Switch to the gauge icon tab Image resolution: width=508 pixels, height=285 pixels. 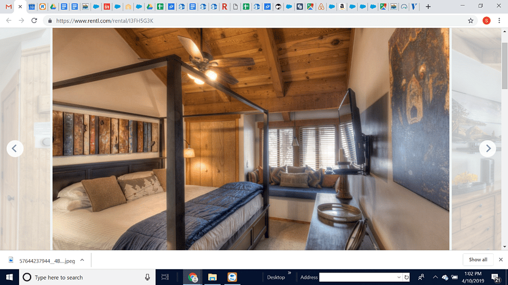pyautogui.click(x=404, y=6)
